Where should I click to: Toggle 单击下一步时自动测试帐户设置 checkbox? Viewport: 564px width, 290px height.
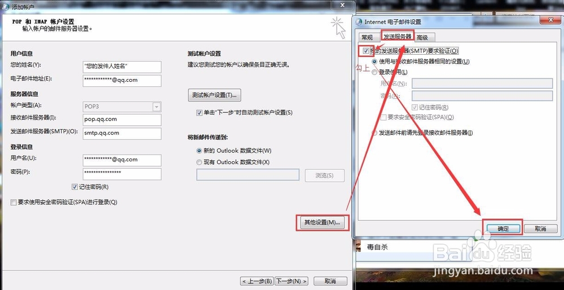(x=199, y=113)
